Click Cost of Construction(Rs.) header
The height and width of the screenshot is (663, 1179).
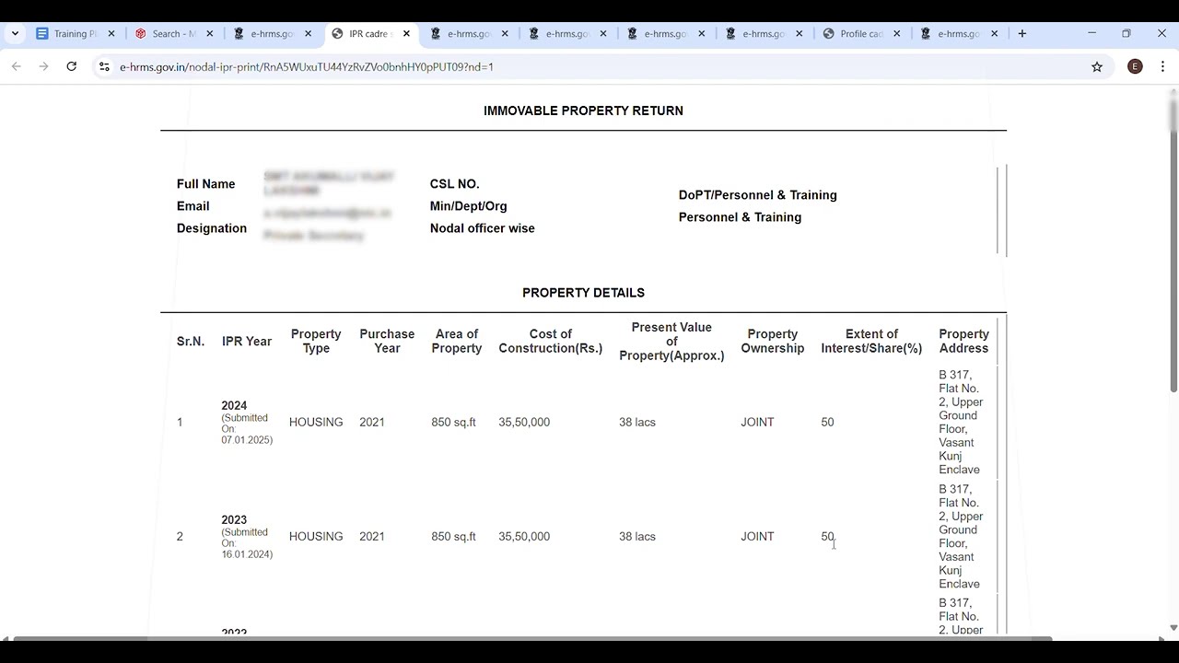[x=551, y=342]
